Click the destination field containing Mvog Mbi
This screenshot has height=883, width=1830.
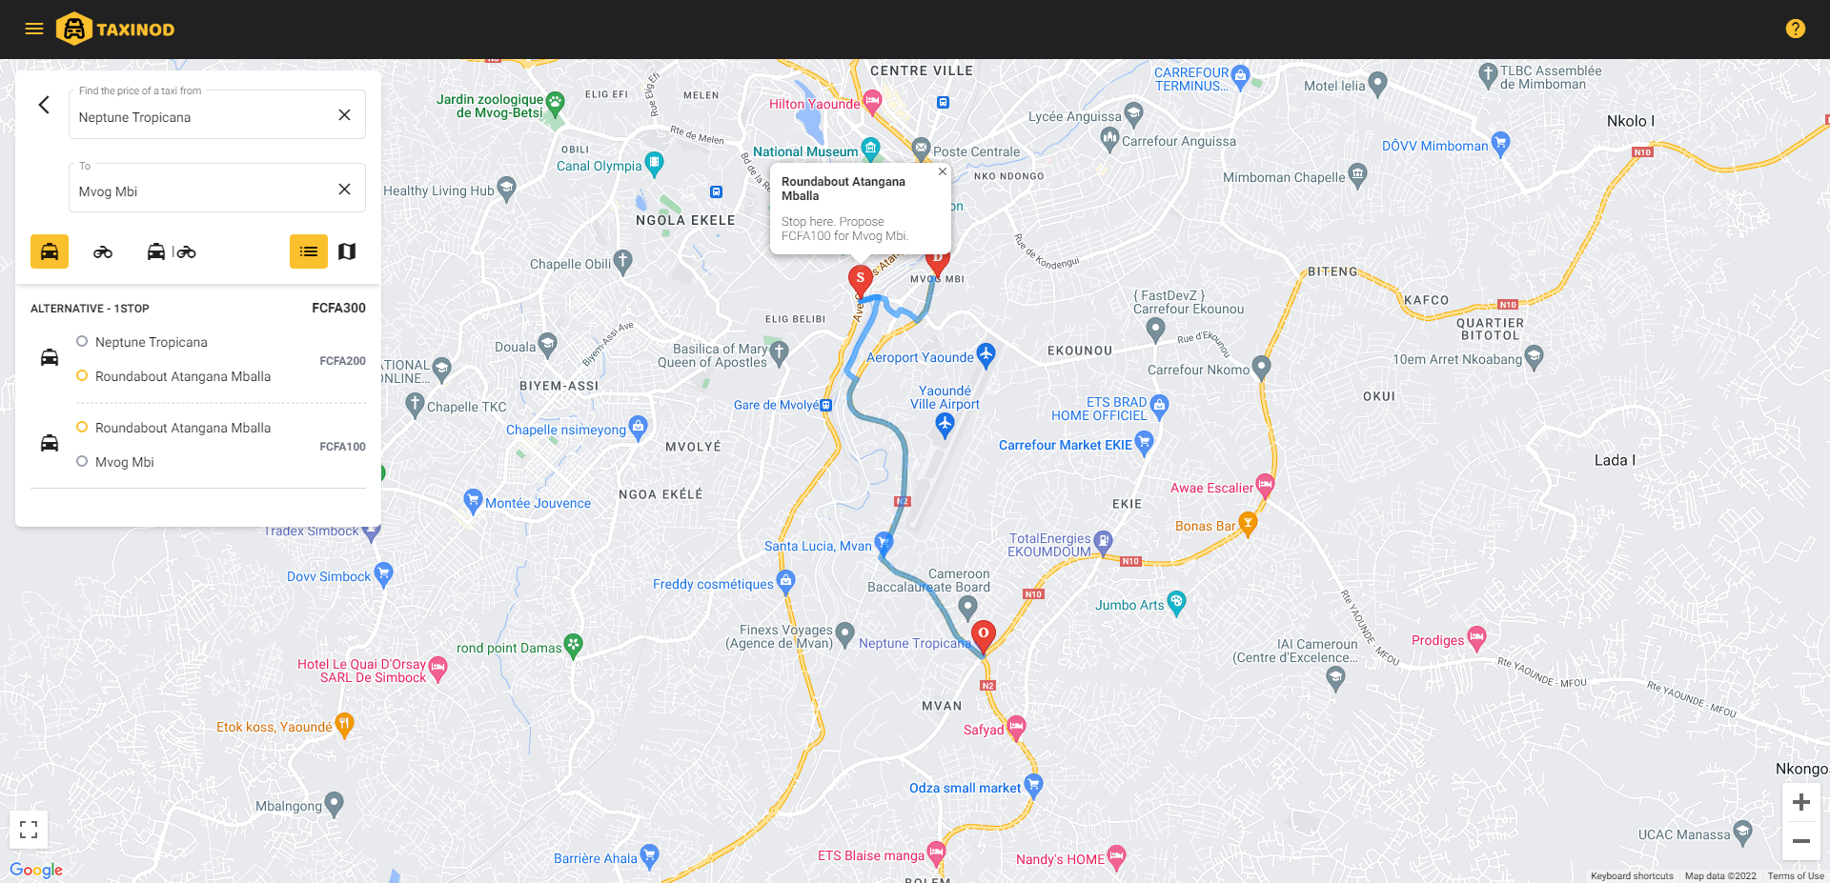(x=217, y=188)
